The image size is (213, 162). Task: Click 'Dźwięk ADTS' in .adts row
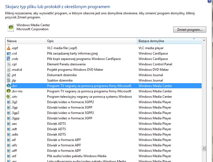(x=56, y=134)
